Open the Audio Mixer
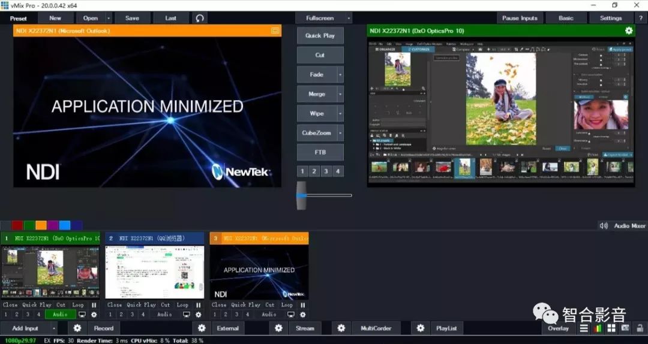This screenshot has height=344, width=648. tap(629, 226)
